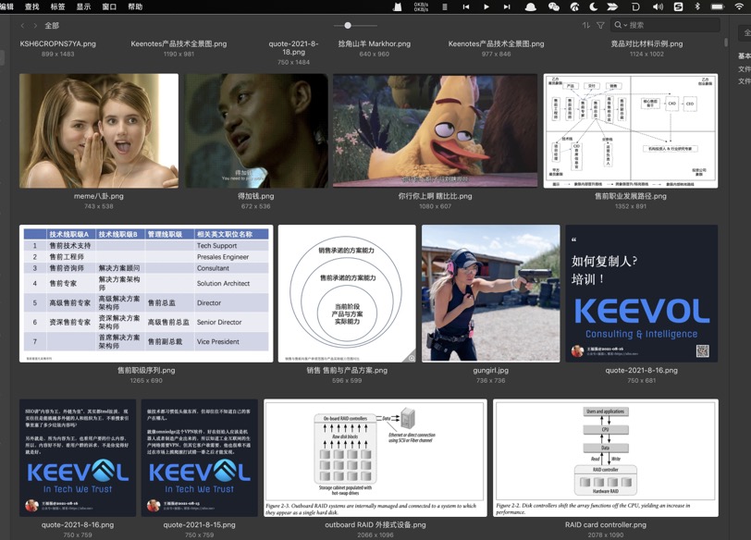Open the 帮助 menu
Image resolution: width=751 pixels, height=540 pixels.
click(x=135, y=6)
